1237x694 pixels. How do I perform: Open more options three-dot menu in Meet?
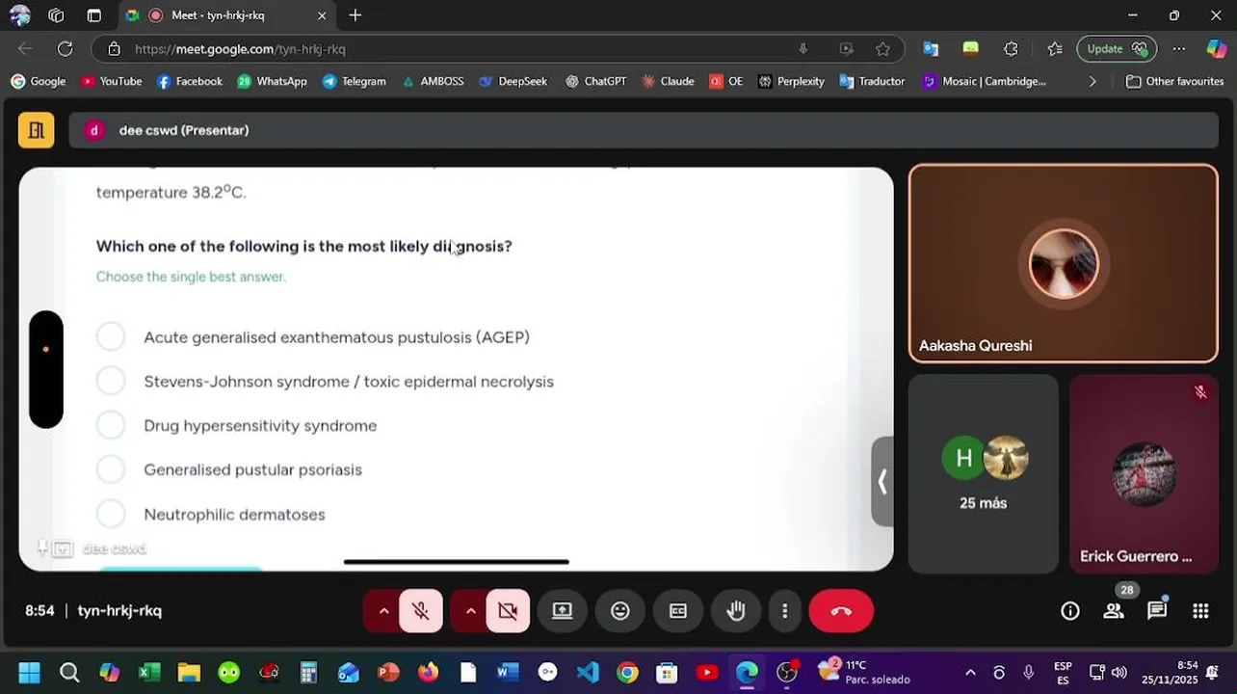tap(785, 611)
